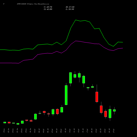This screenshot has height=137, width=137.
Task: Select the green candle for 15 Jul
Action: coord(79,75)
